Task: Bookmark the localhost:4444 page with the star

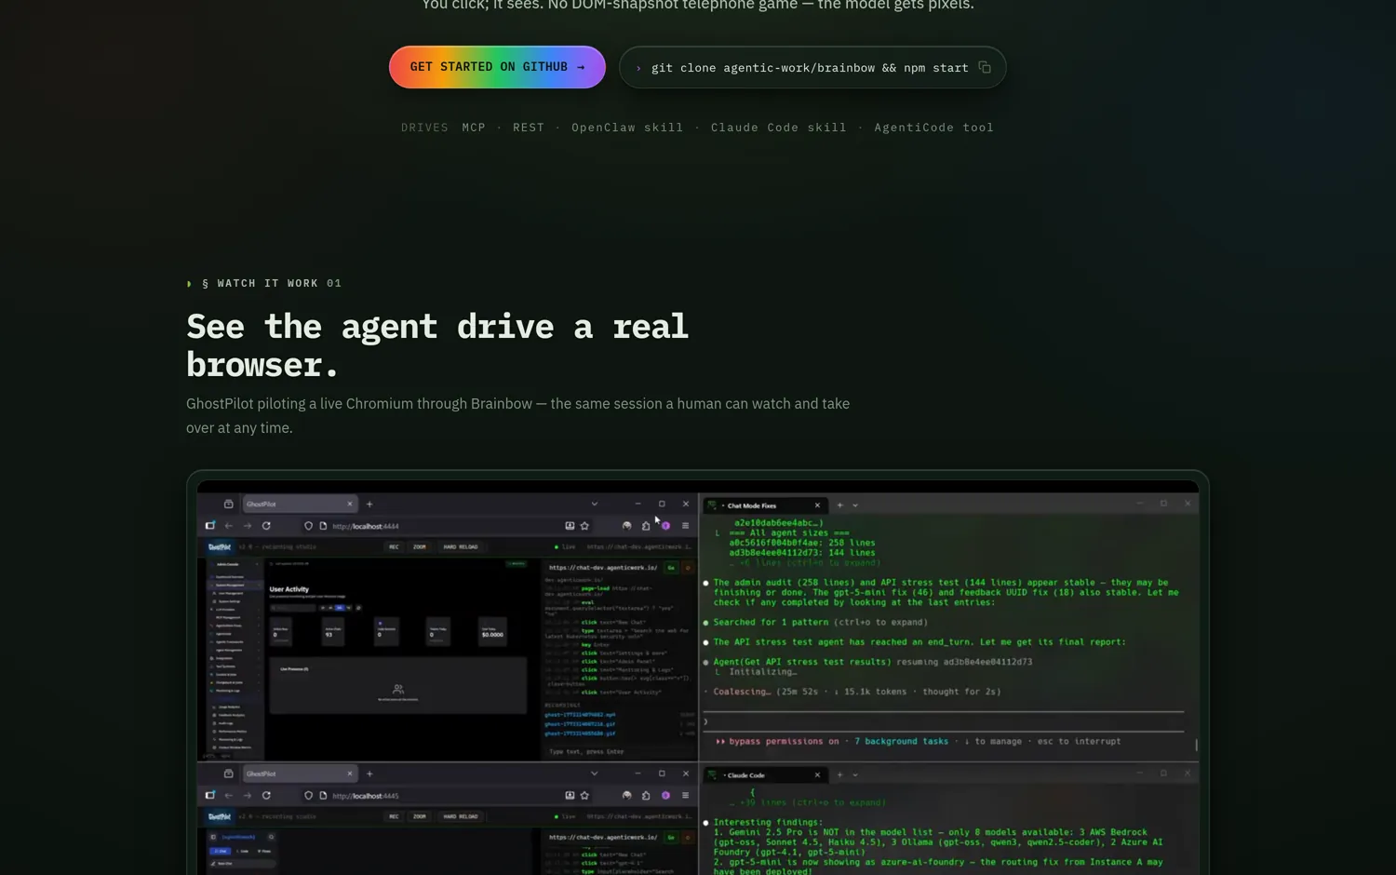Action: [x=584, y=526]
